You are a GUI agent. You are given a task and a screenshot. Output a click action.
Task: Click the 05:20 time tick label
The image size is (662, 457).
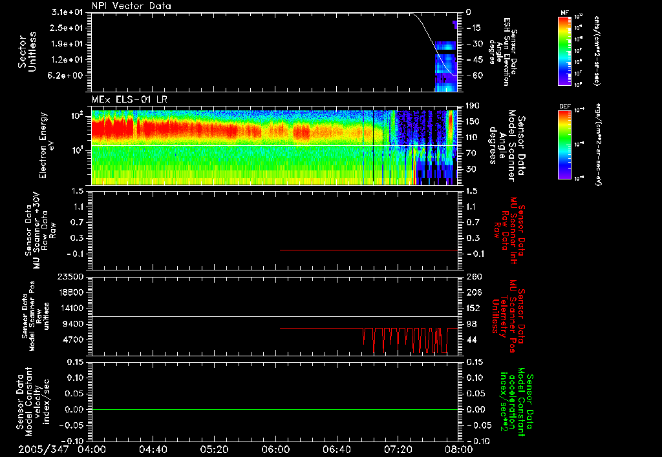pos(214,449)
